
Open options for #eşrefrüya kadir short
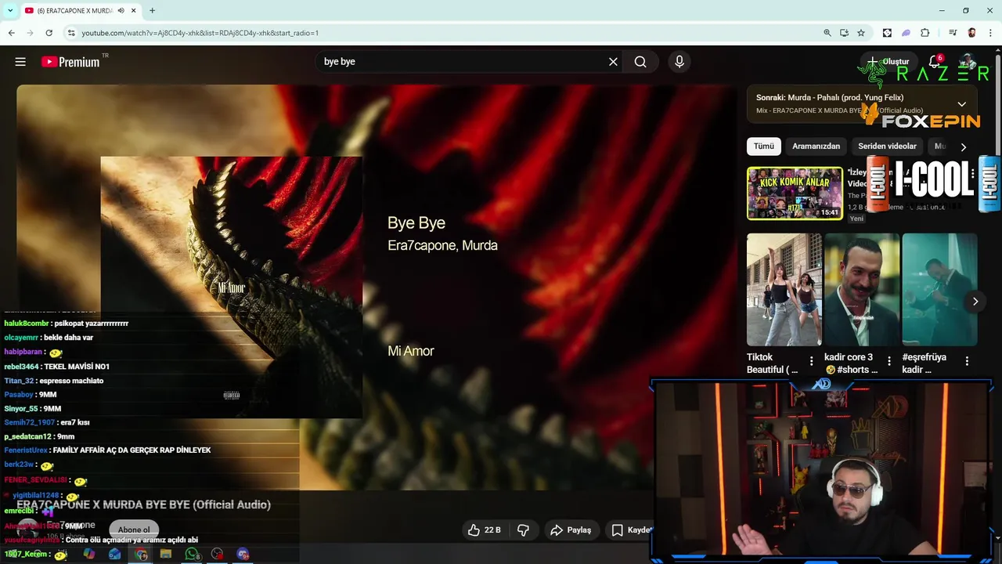(967, 361)
